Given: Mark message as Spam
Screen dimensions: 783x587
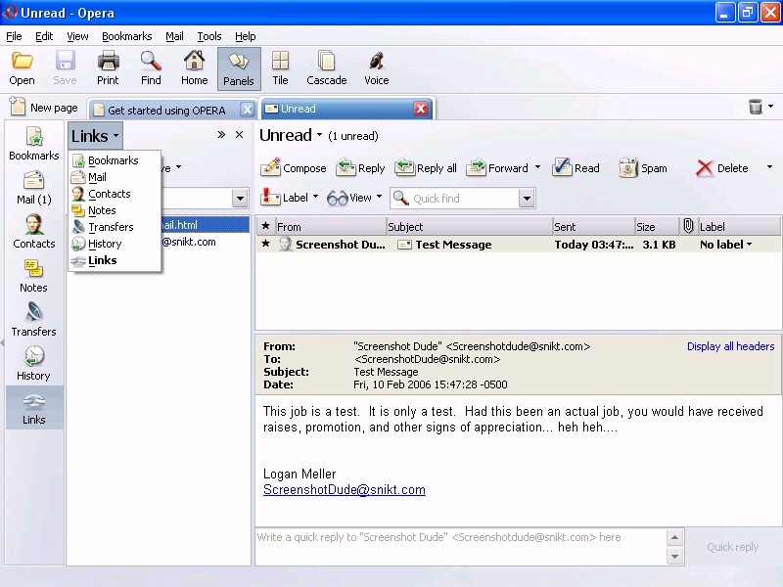Looking at the screenshot, I should click(628, 168).
